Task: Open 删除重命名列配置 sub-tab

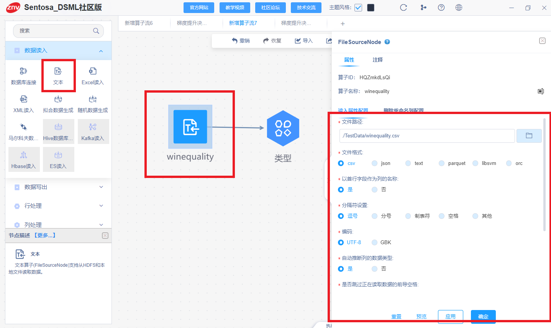Action: (x=403, y=110)
